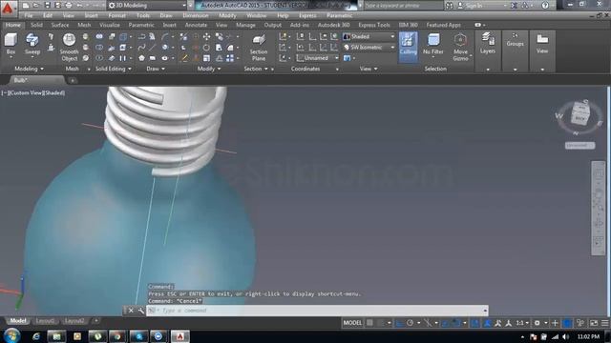
Task: Open the SW Isometric view dropdown
Action: click(x=369, y=48)
